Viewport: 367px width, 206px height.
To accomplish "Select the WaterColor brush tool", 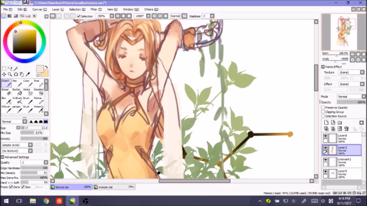I will [x=38, y=109].
